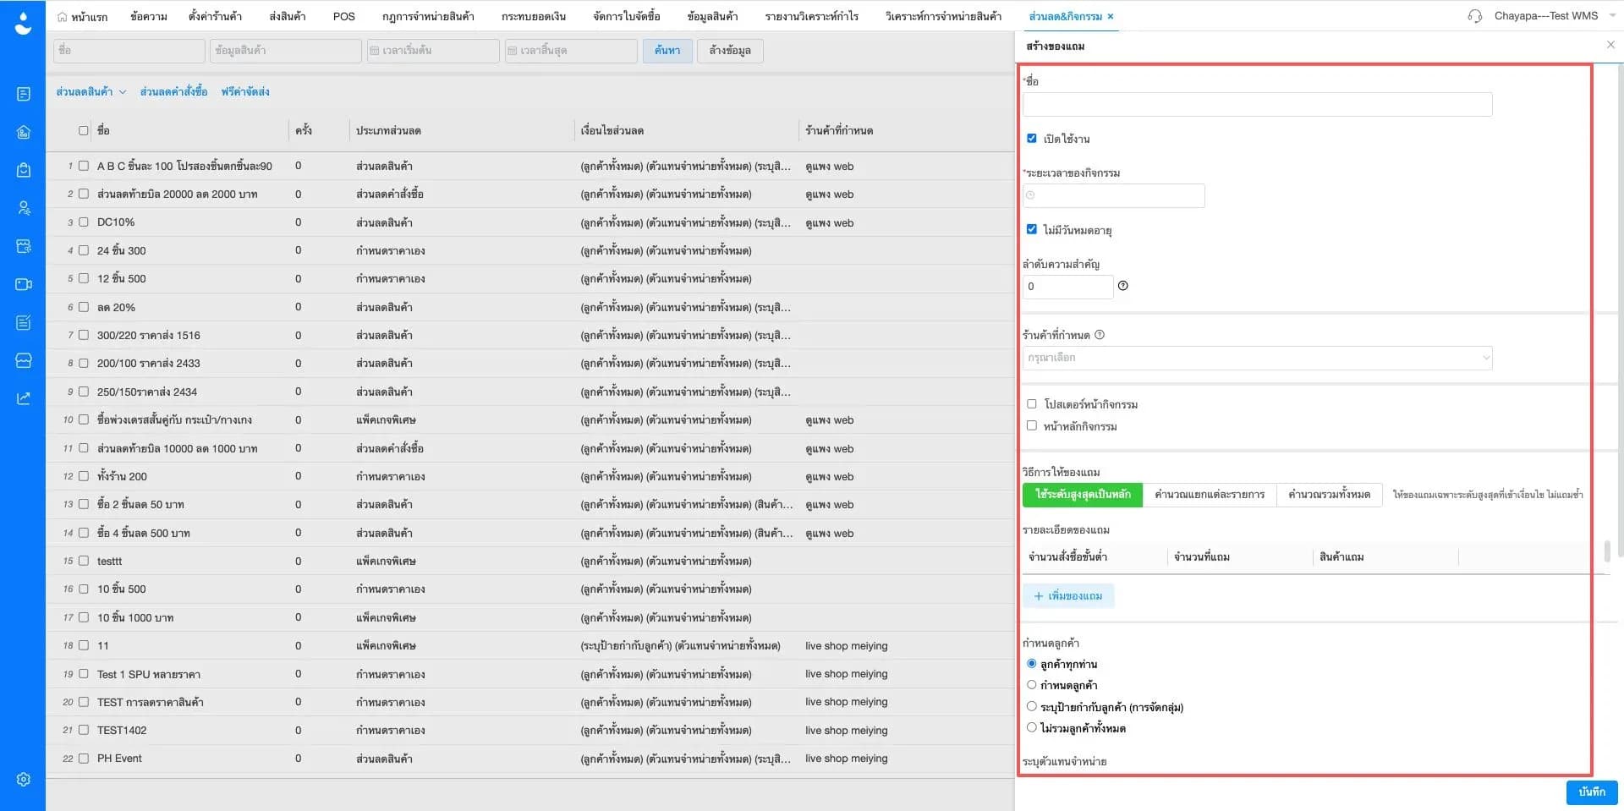Select คำนวณแยกแต่ละรายการ gift method
Image resolution: width=1624 pixels, height=811 pixels.
[1210, 495]
